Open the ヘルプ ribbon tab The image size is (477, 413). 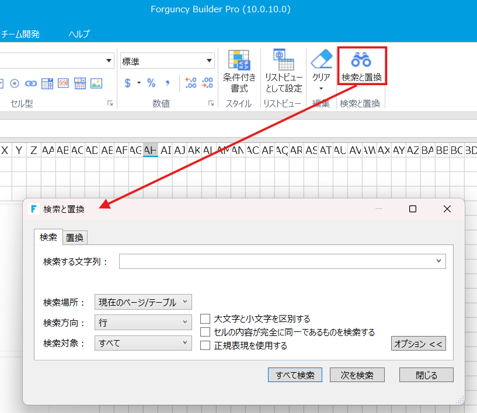tap(79, 34)
